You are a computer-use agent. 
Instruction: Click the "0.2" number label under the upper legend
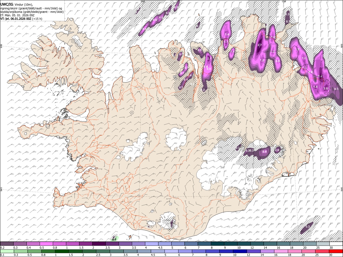(2, 247)
